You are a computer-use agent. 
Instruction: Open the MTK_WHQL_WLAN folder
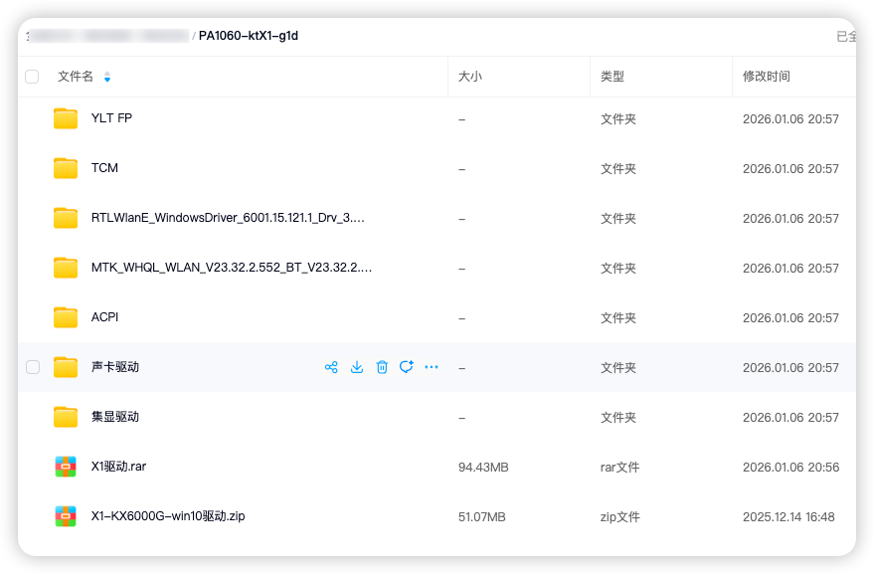point(231,268)
